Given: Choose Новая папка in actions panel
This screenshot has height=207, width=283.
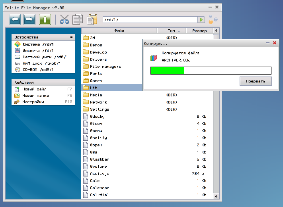Looking at the screenshot, I should click(35, 96).
